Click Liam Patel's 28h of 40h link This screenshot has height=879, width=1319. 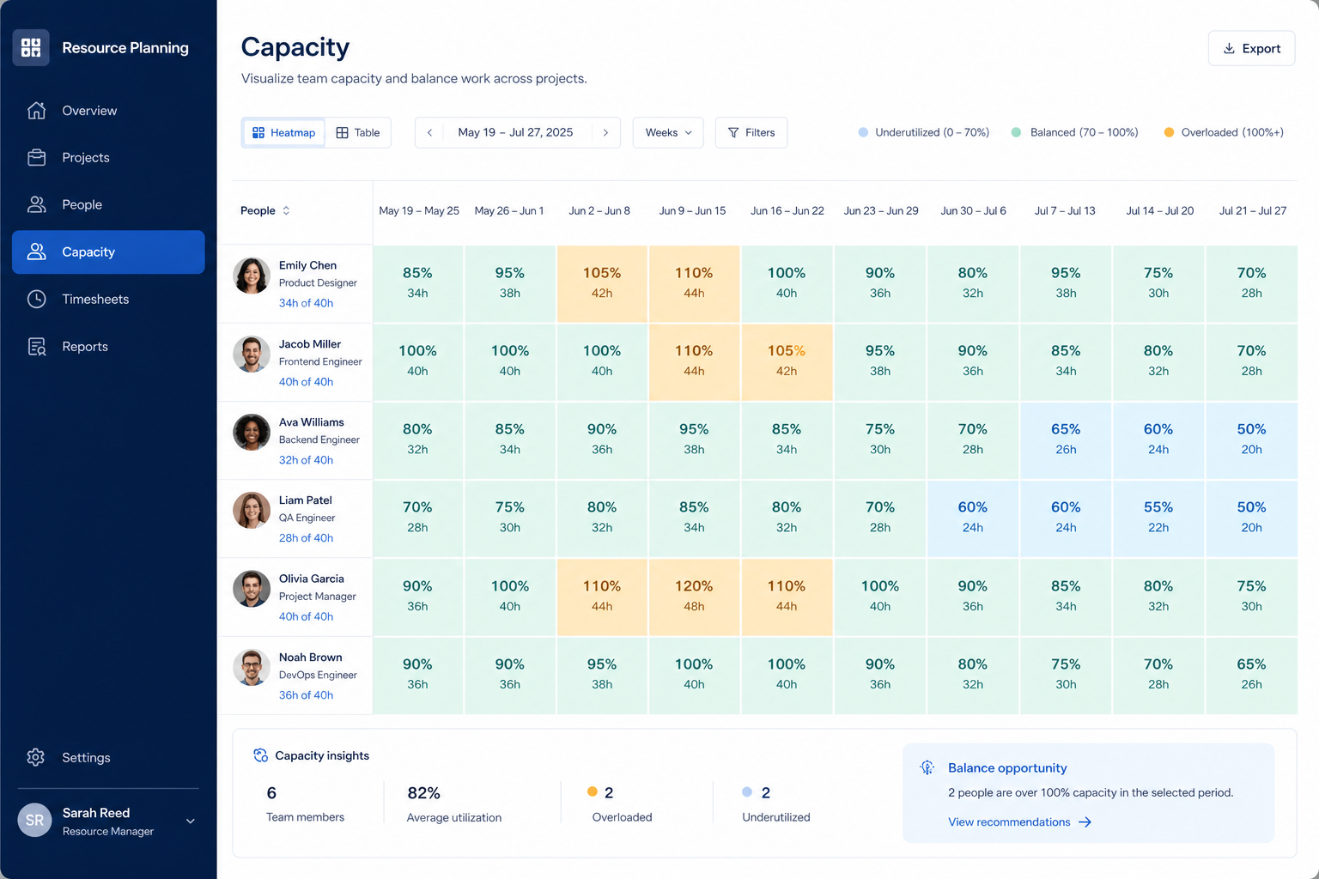click(x=306, y=538)
